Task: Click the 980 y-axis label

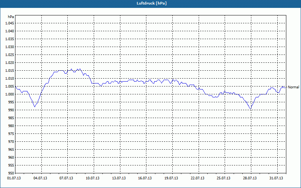Action: point(11,126)
